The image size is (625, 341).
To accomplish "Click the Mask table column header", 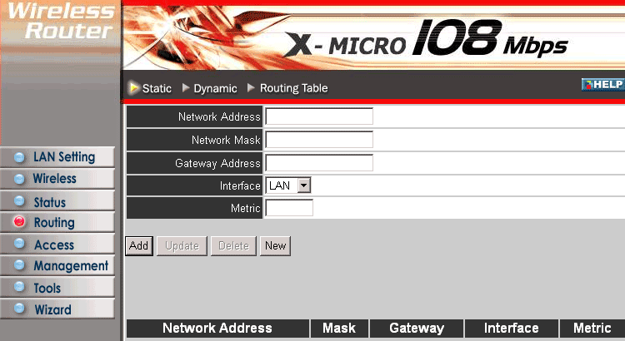I will coord(340,329).
